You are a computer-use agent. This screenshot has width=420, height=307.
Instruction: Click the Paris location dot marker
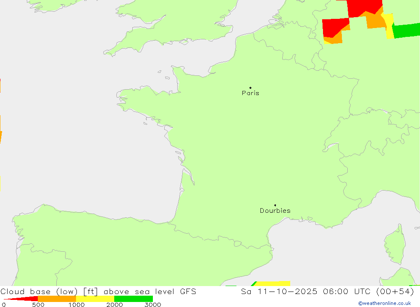pos(250,88)
